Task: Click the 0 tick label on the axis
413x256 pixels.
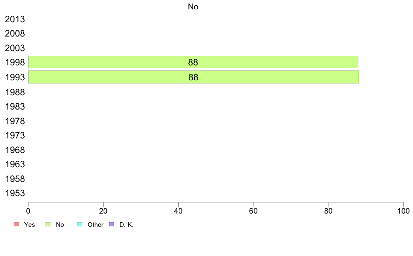Action: point(28,211)
